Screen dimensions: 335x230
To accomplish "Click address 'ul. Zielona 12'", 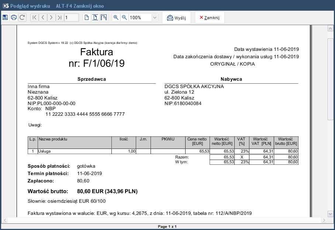I will (179, 92).
